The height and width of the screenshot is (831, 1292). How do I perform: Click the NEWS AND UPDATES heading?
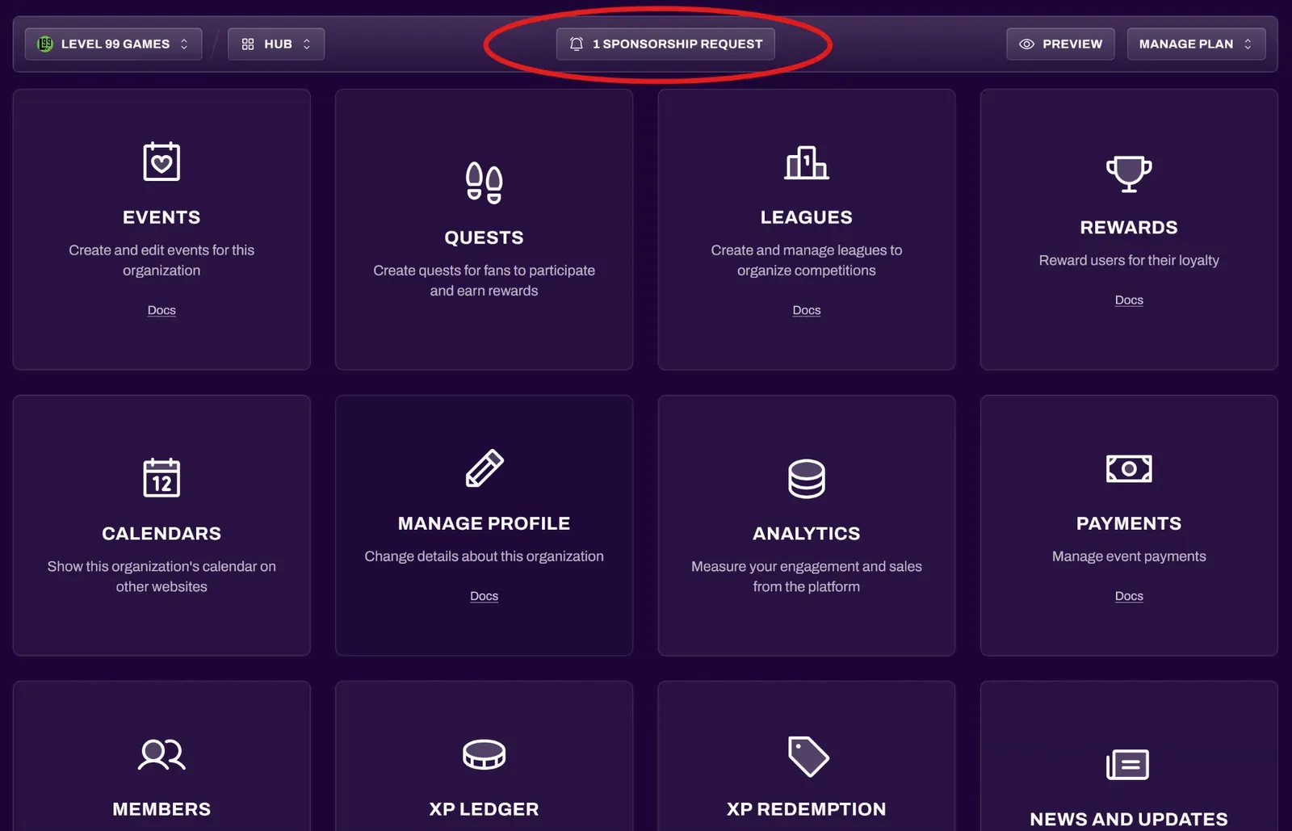pos(1129,819)
